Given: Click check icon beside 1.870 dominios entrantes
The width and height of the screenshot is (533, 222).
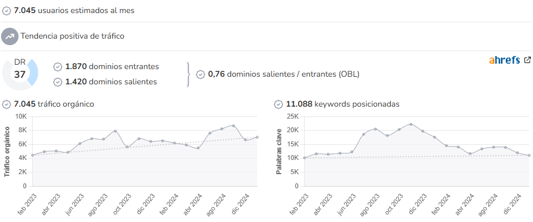Looking at the screenshot, I should (58, 67).
